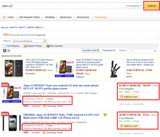This screenshot has height=137, width=160.
Task: Open Set of 4 Pieces Ceramic Knife link
Action: pos(140,62)
